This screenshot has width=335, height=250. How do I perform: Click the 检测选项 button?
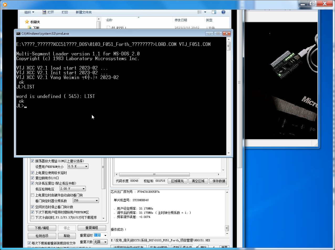click(x=42, y=236)
